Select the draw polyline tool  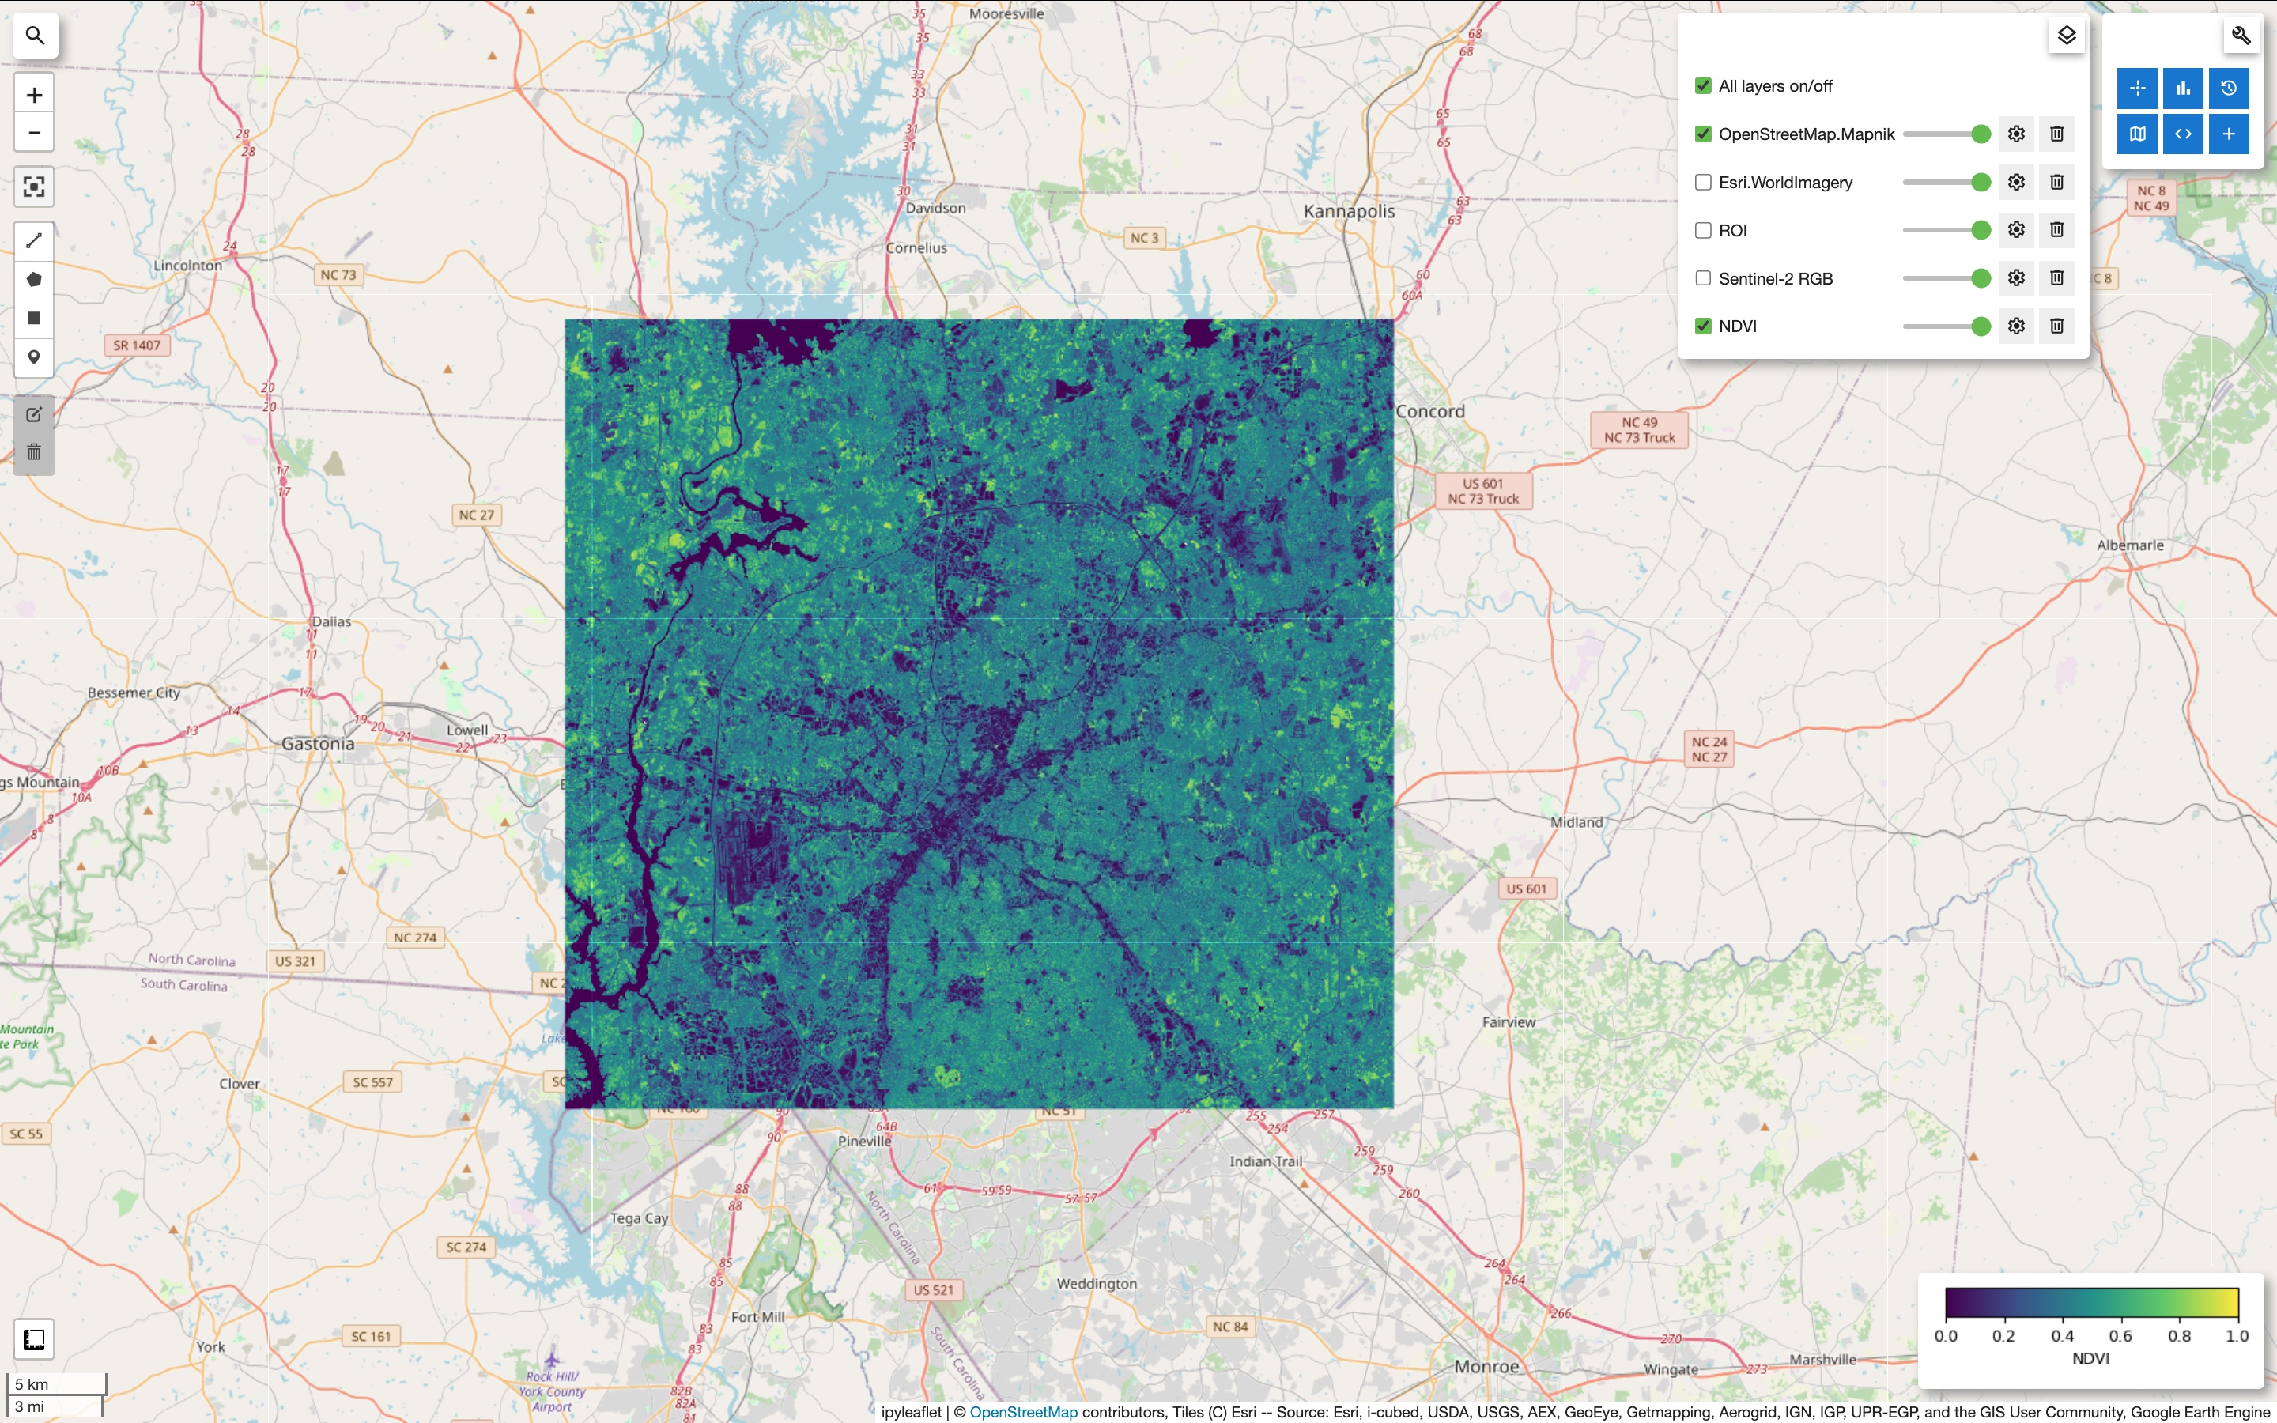coord(34,241)
